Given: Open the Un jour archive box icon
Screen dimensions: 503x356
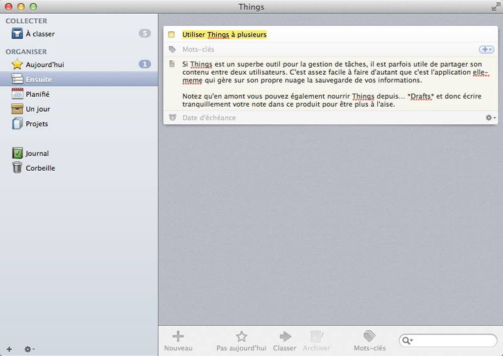Looking at the screenshot, I should pos(17,109).
